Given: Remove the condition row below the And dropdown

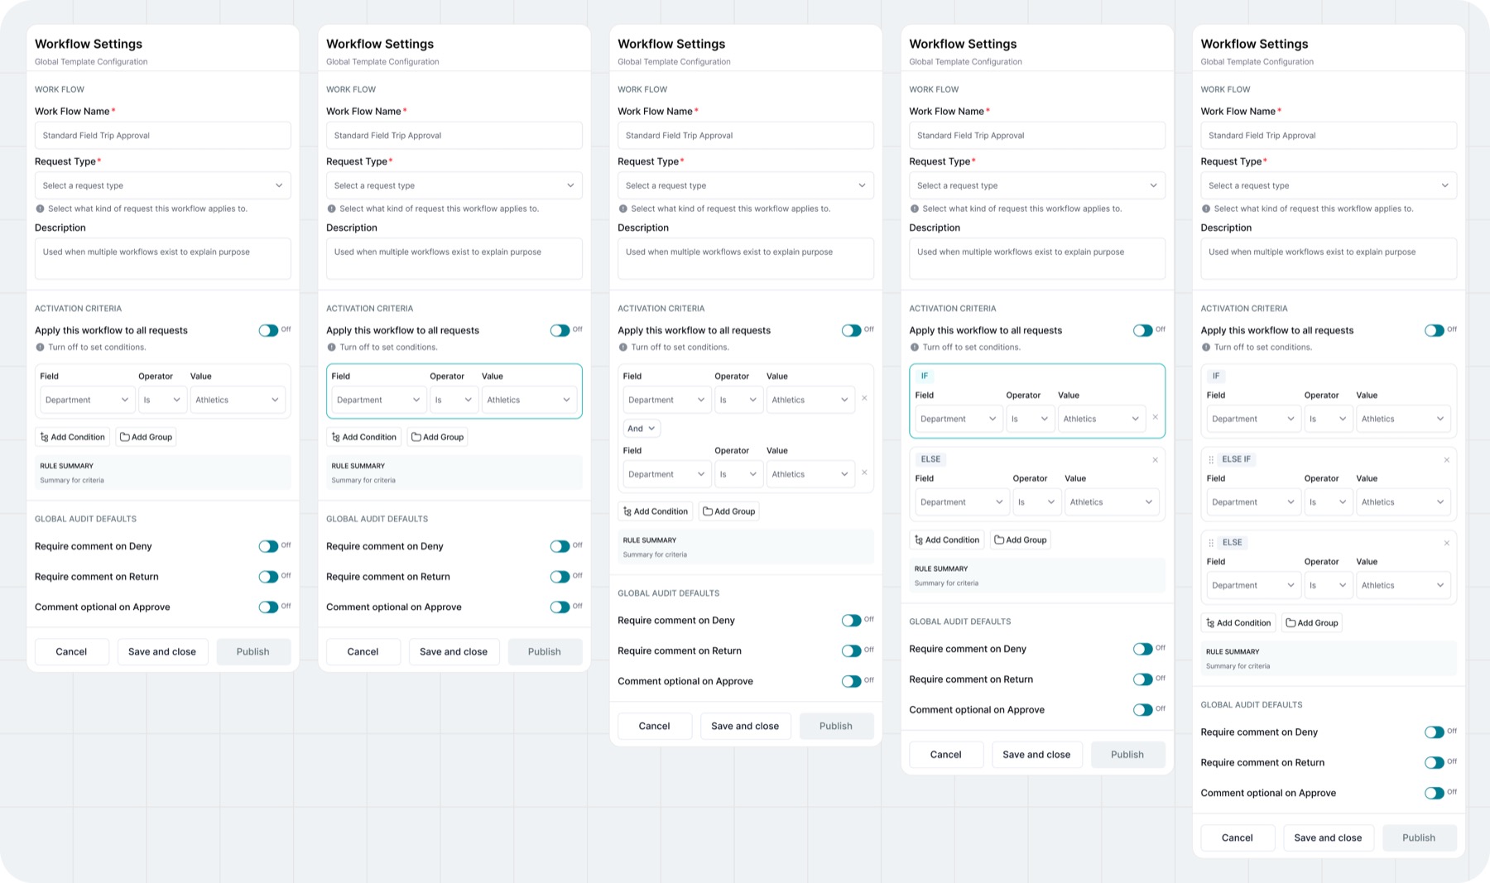Looking at the screenshot, I should [864, 473].
